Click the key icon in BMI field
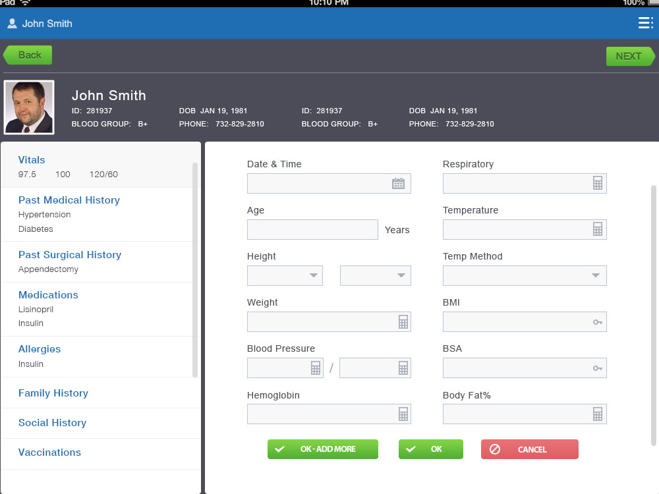 [597, 322]
